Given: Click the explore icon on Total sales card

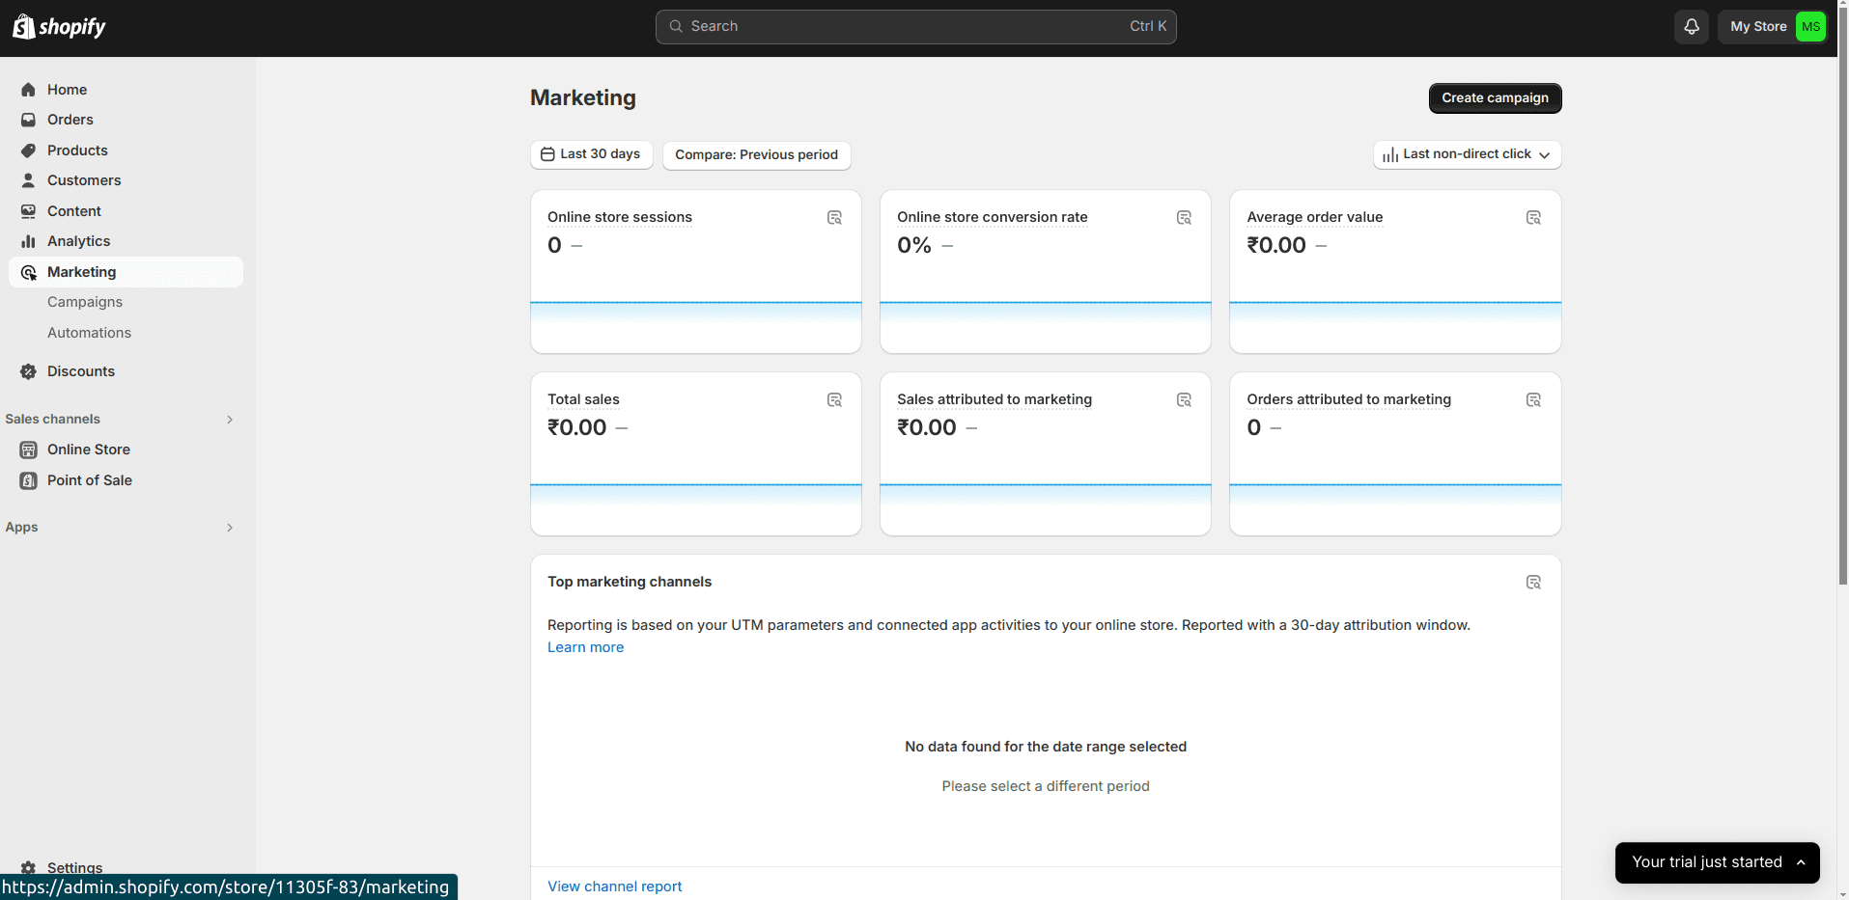Looking at the screenshot, I should click(833, 399).
